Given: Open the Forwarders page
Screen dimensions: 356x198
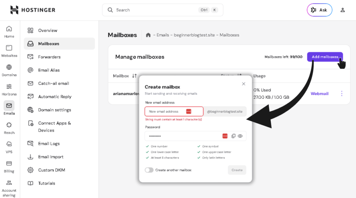Looking at the screenshot, I should pos(59,57).
